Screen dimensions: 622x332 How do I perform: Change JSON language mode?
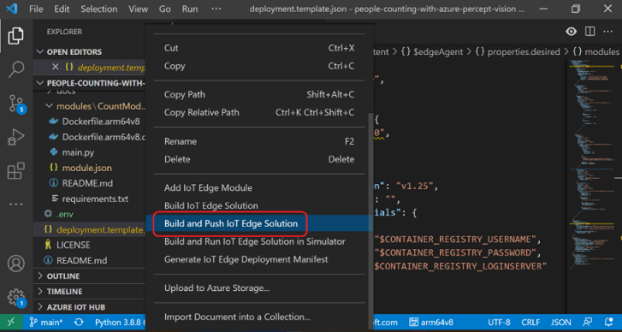[x=561, y=323]
